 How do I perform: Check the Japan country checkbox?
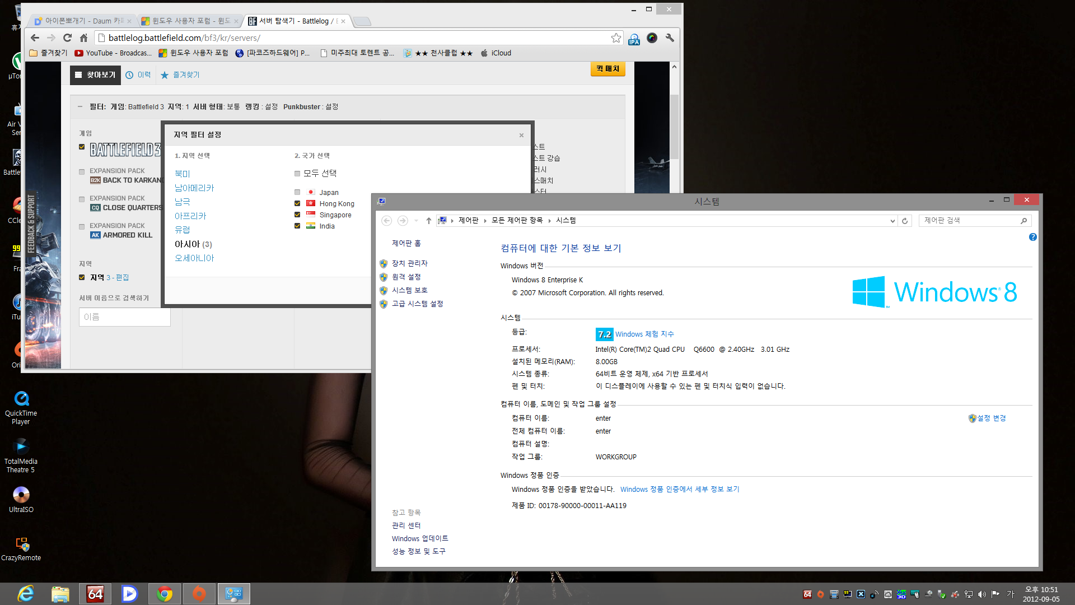pyautogui.click(x=297, y=192)
